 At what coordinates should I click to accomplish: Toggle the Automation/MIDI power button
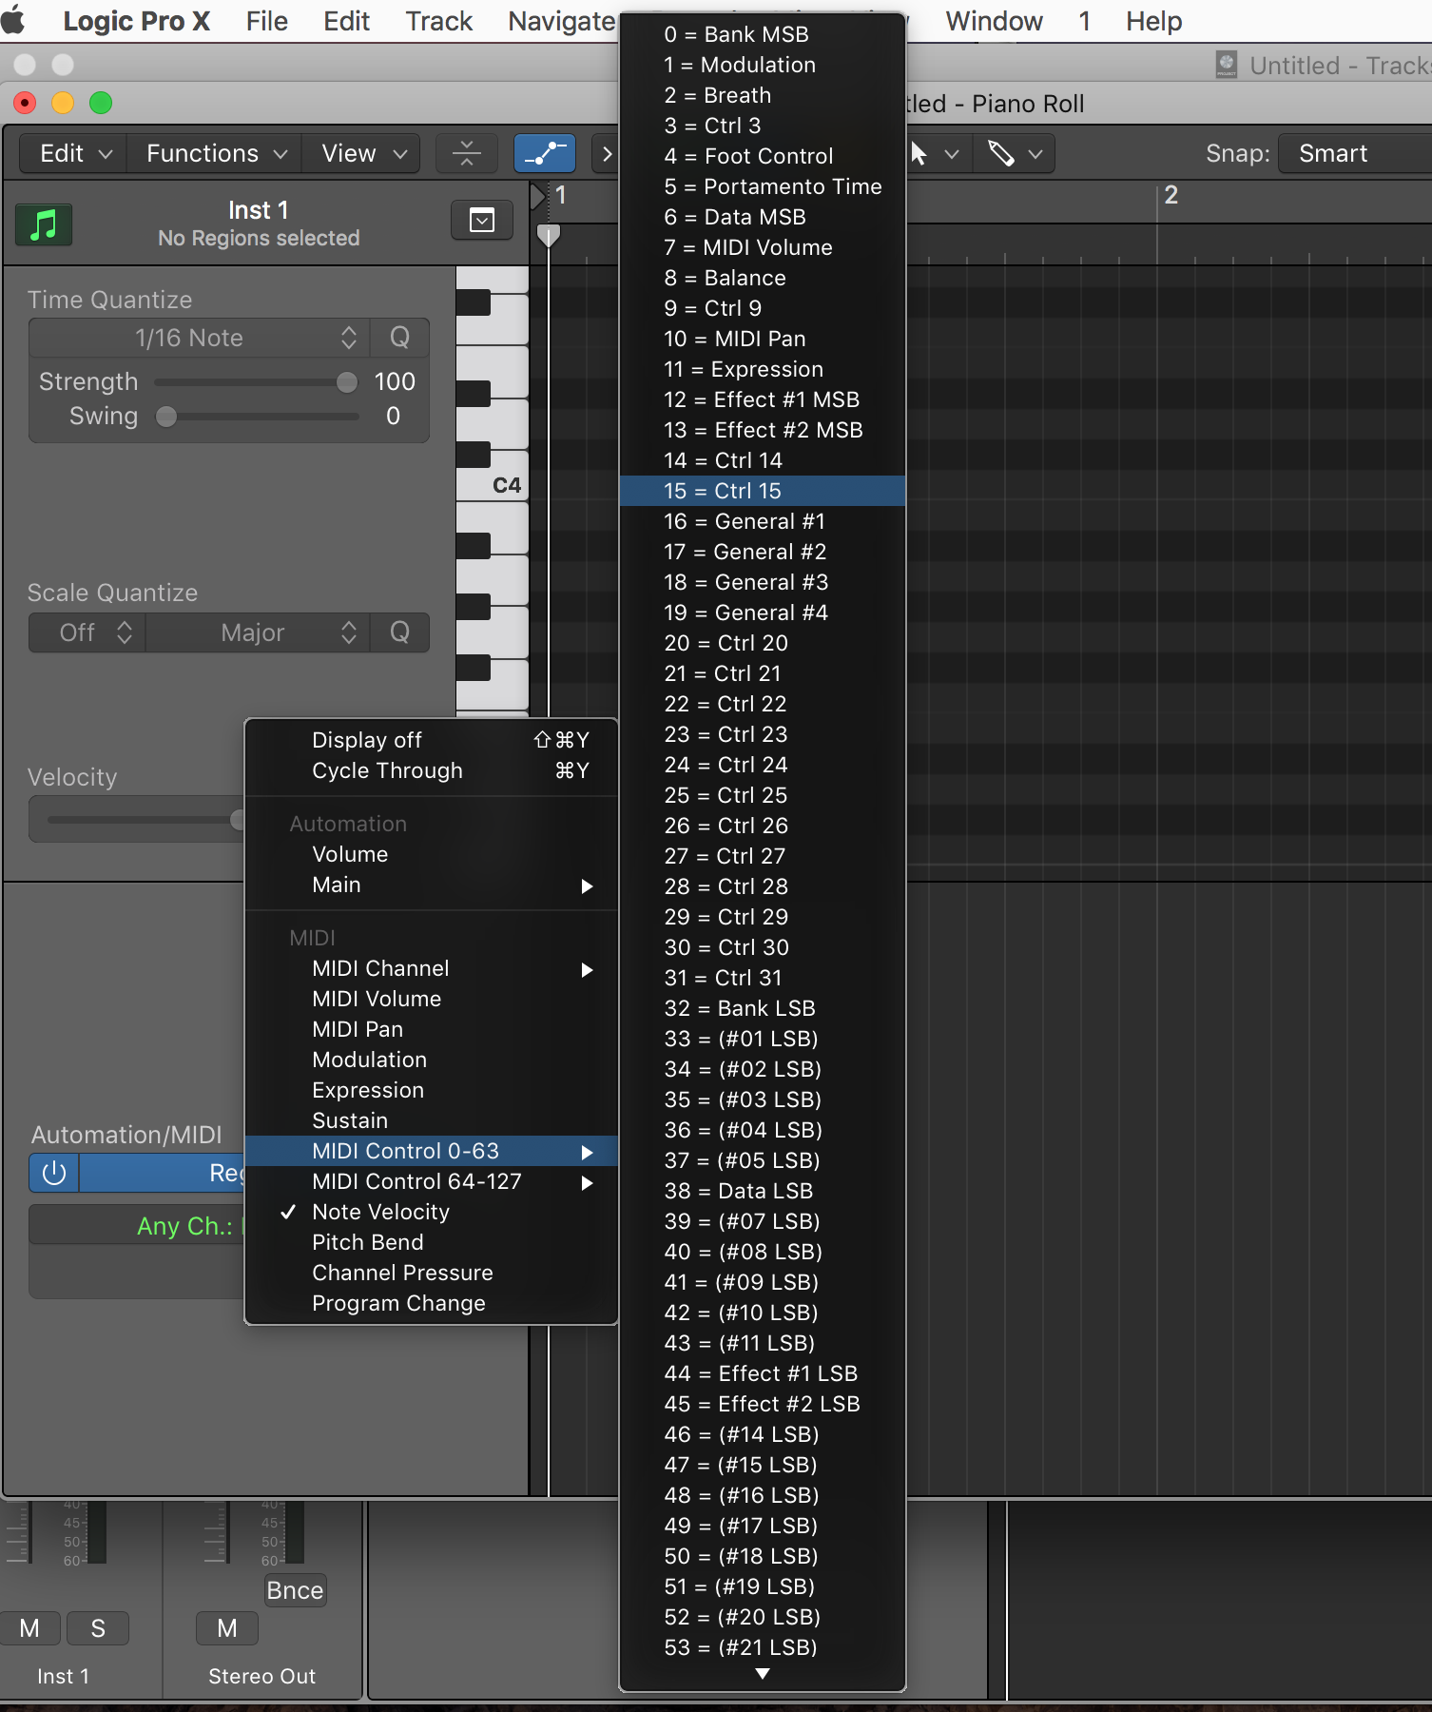pyautogui.click(x=54, y=1173)
